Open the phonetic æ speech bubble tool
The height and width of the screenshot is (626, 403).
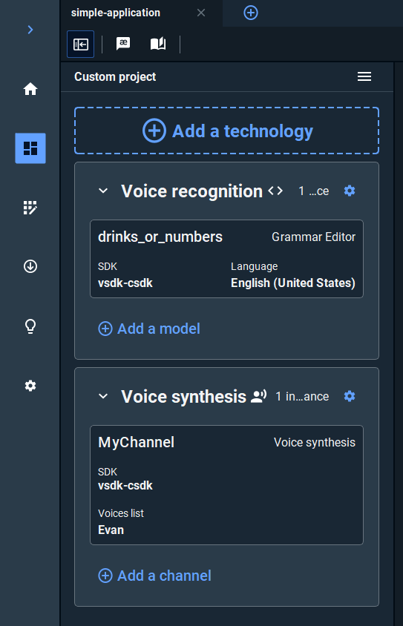click(x=123, y=44)
